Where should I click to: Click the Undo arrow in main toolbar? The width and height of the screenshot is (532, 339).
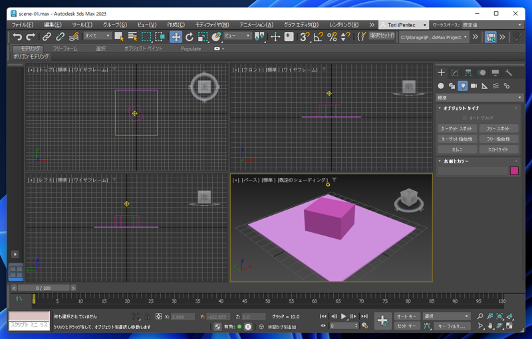[x=17, y=37]
